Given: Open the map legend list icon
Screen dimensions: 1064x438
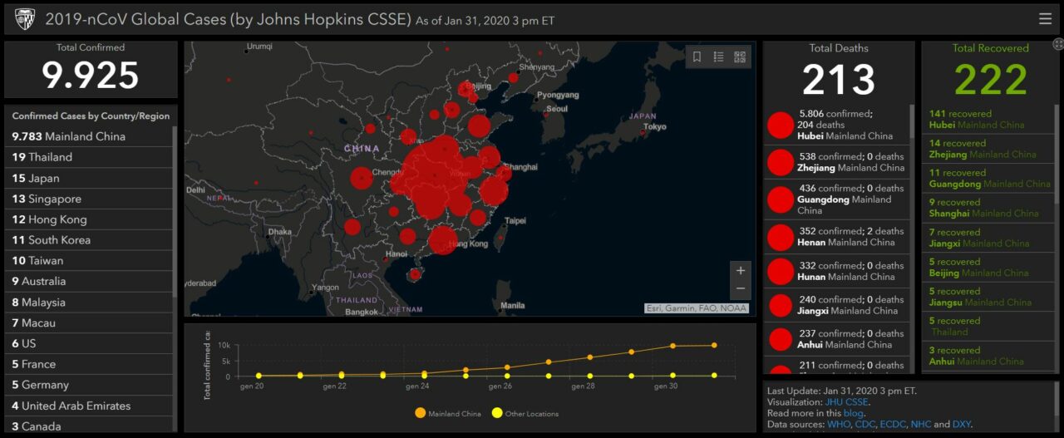Looking at the screenshot, I should point(718,57).
